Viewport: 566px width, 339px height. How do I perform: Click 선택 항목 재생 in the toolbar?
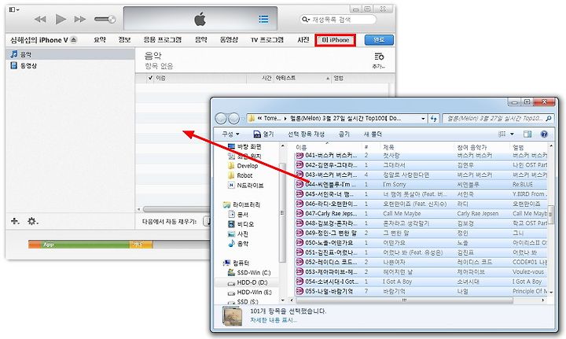[x=306, y=134]
